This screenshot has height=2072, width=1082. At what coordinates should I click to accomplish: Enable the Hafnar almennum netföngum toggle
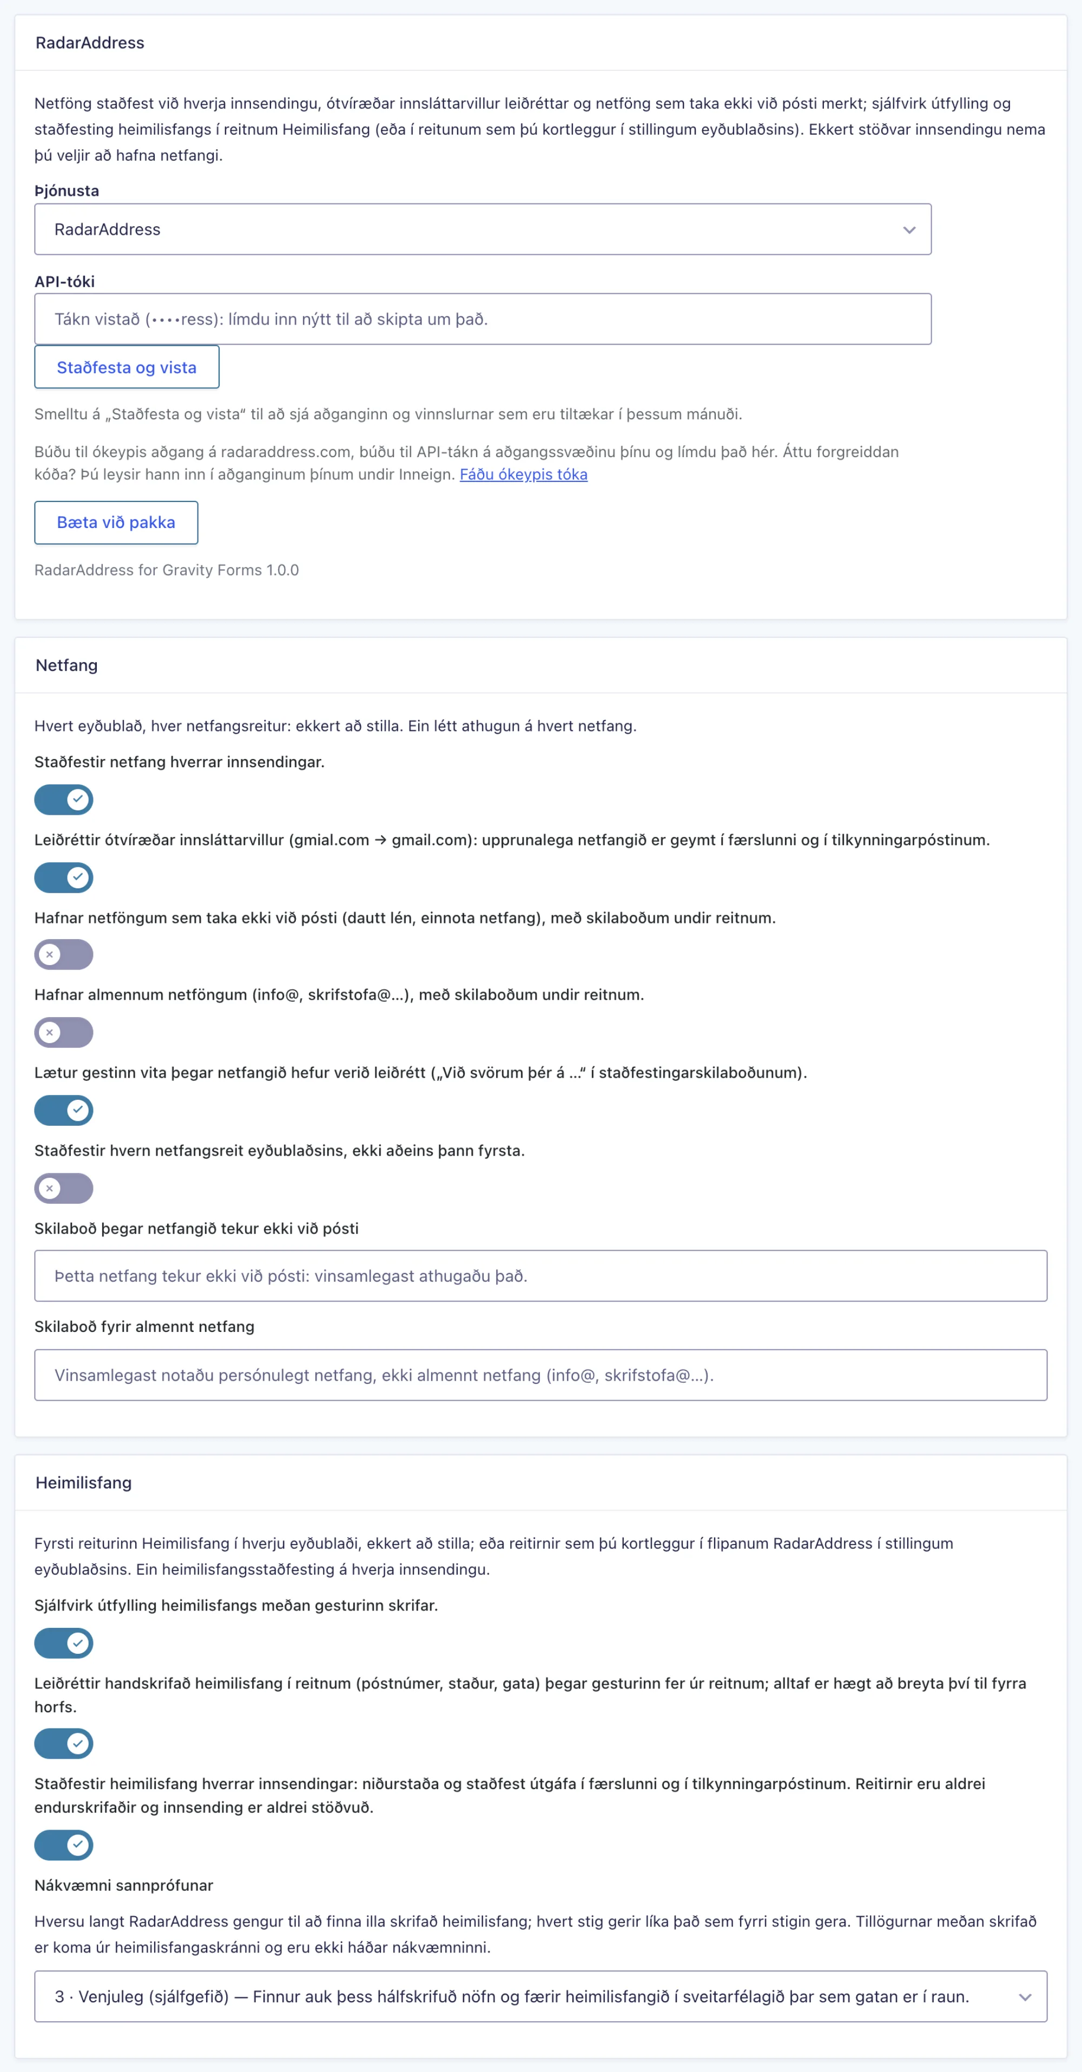(x=63, y=1033)
